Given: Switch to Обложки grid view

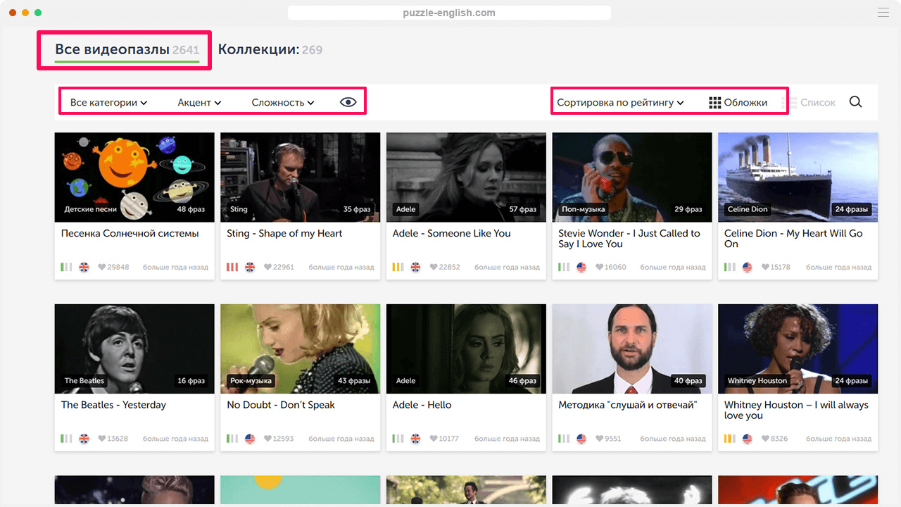Looking at the screenshot, I should pos(738,103).
